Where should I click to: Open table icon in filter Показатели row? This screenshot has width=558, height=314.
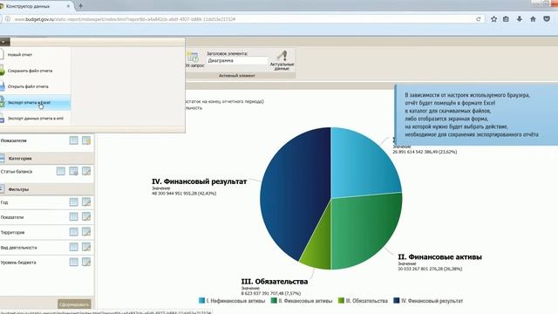tap(73, 217)
